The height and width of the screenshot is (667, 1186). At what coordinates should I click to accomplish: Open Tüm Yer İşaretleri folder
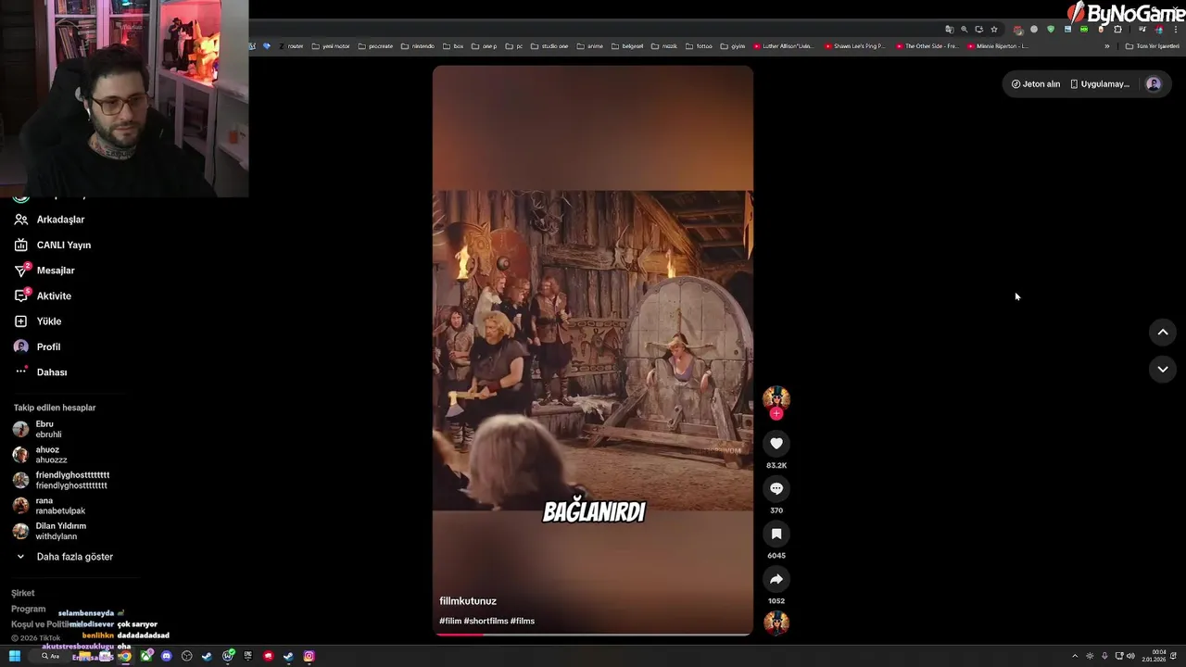(x=1153, y=46)
